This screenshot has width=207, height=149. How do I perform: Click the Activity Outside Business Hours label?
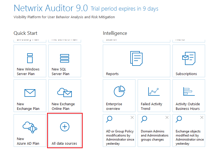click(188, 106)
